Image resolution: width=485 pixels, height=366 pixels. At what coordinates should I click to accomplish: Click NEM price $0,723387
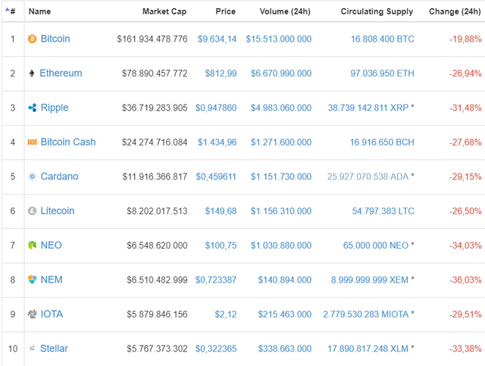point(216,280)
